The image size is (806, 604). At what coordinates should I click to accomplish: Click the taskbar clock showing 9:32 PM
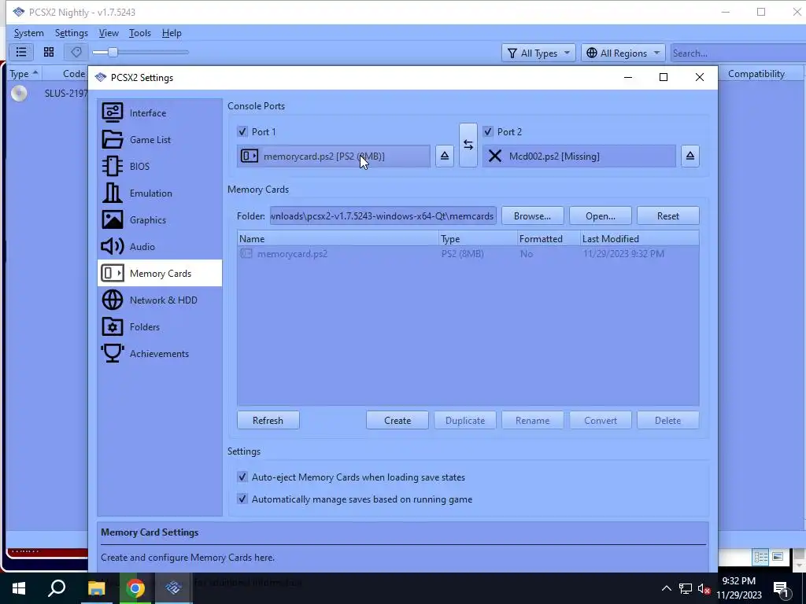click(738, 588)
